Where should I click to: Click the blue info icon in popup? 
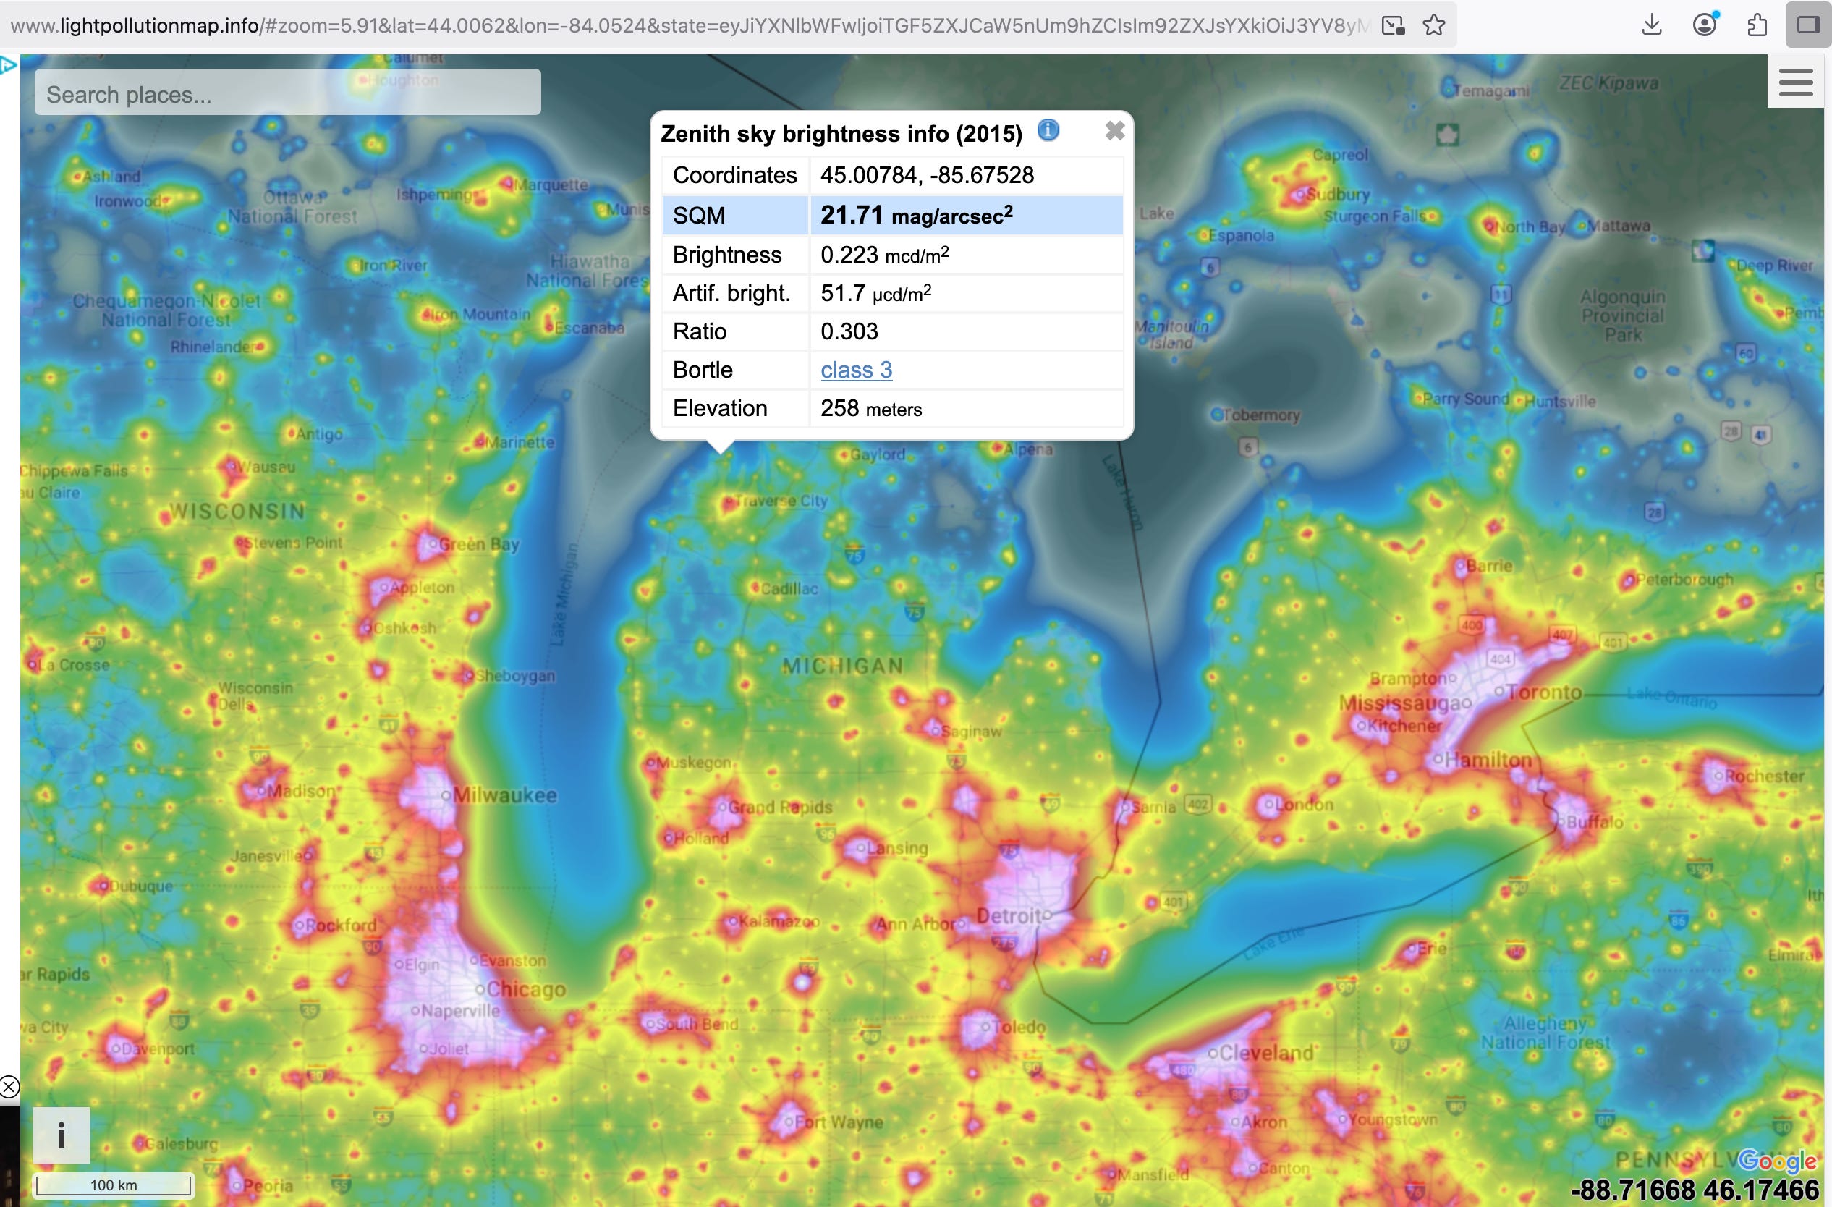tap(1048, 130)
